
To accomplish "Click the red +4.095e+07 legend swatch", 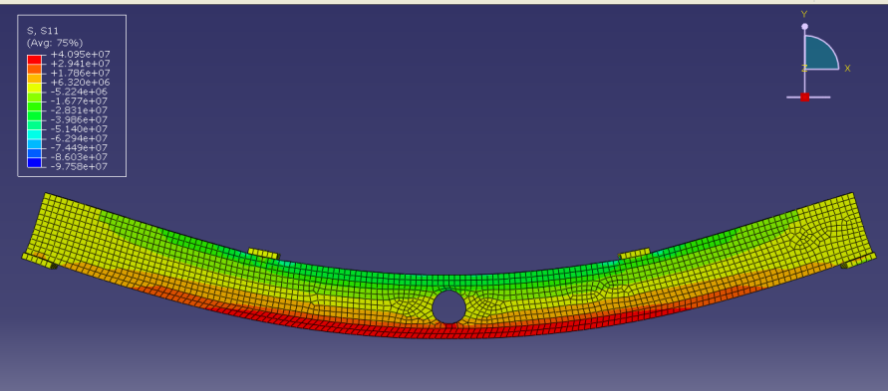I will pyautogui.click(x=34, y=60).
